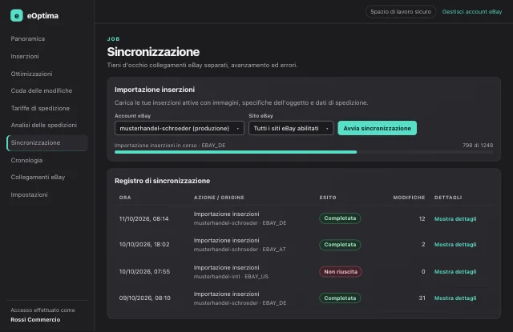Click Completata badge in 09/10/2026 row
Image resolution: width=513 pixels, height=332 pixels.
tap(340, 298)
